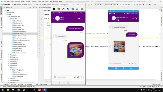The image size is (163, 92).
Task: Click project panel settings gear
Action: 34,8
